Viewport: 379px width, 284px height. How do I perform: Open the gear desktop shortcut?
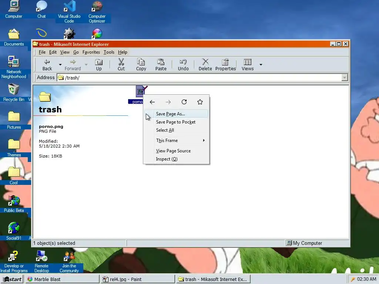69,34
